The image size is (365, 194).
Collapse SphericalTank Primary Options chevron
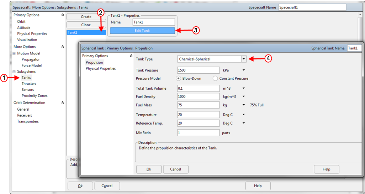[x=131, y=56]
